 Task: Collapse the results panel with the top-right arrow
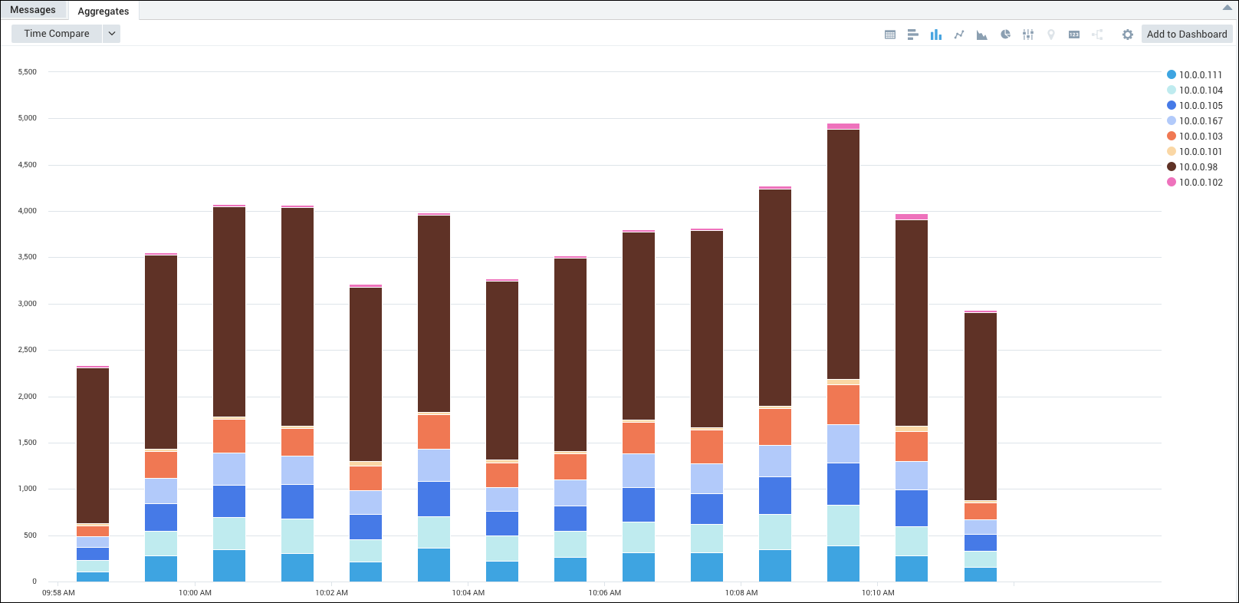coord(1227,8)
